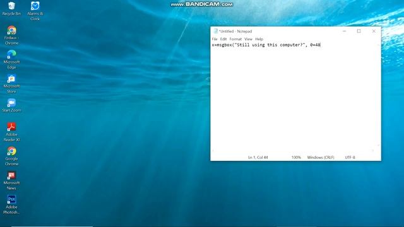Image resolution: width=404 pixels, height=227 pixels.
Task: Select the Firdaus - Chrome desktop shortcut
Action: coord(11,35)
